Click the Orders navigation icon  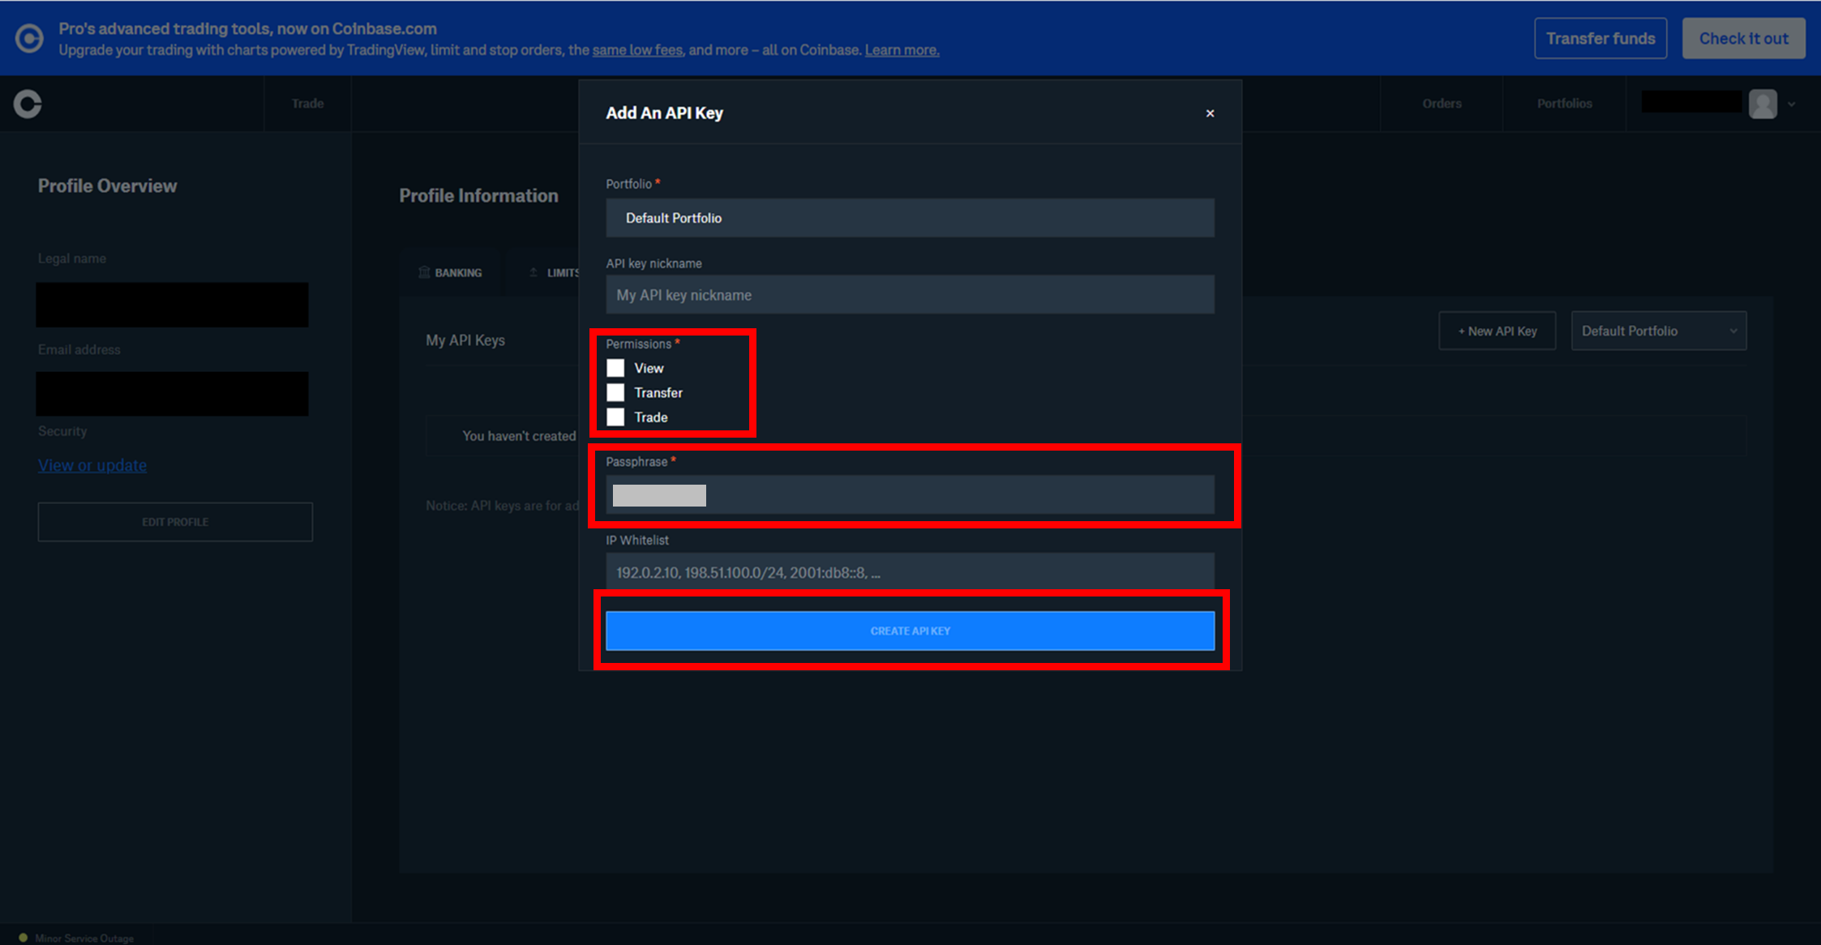click(1442, 102)
